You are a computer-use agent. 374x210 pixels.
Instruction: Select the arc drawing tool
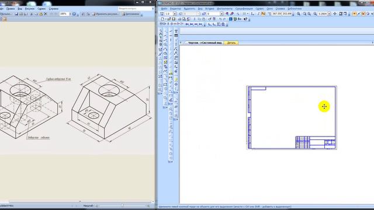[x=165, y=49]
